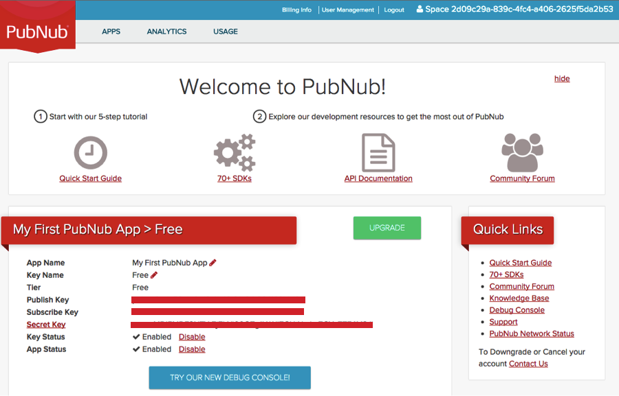
Task: Click the PubNub logo
Action: (x=37, y=32)
